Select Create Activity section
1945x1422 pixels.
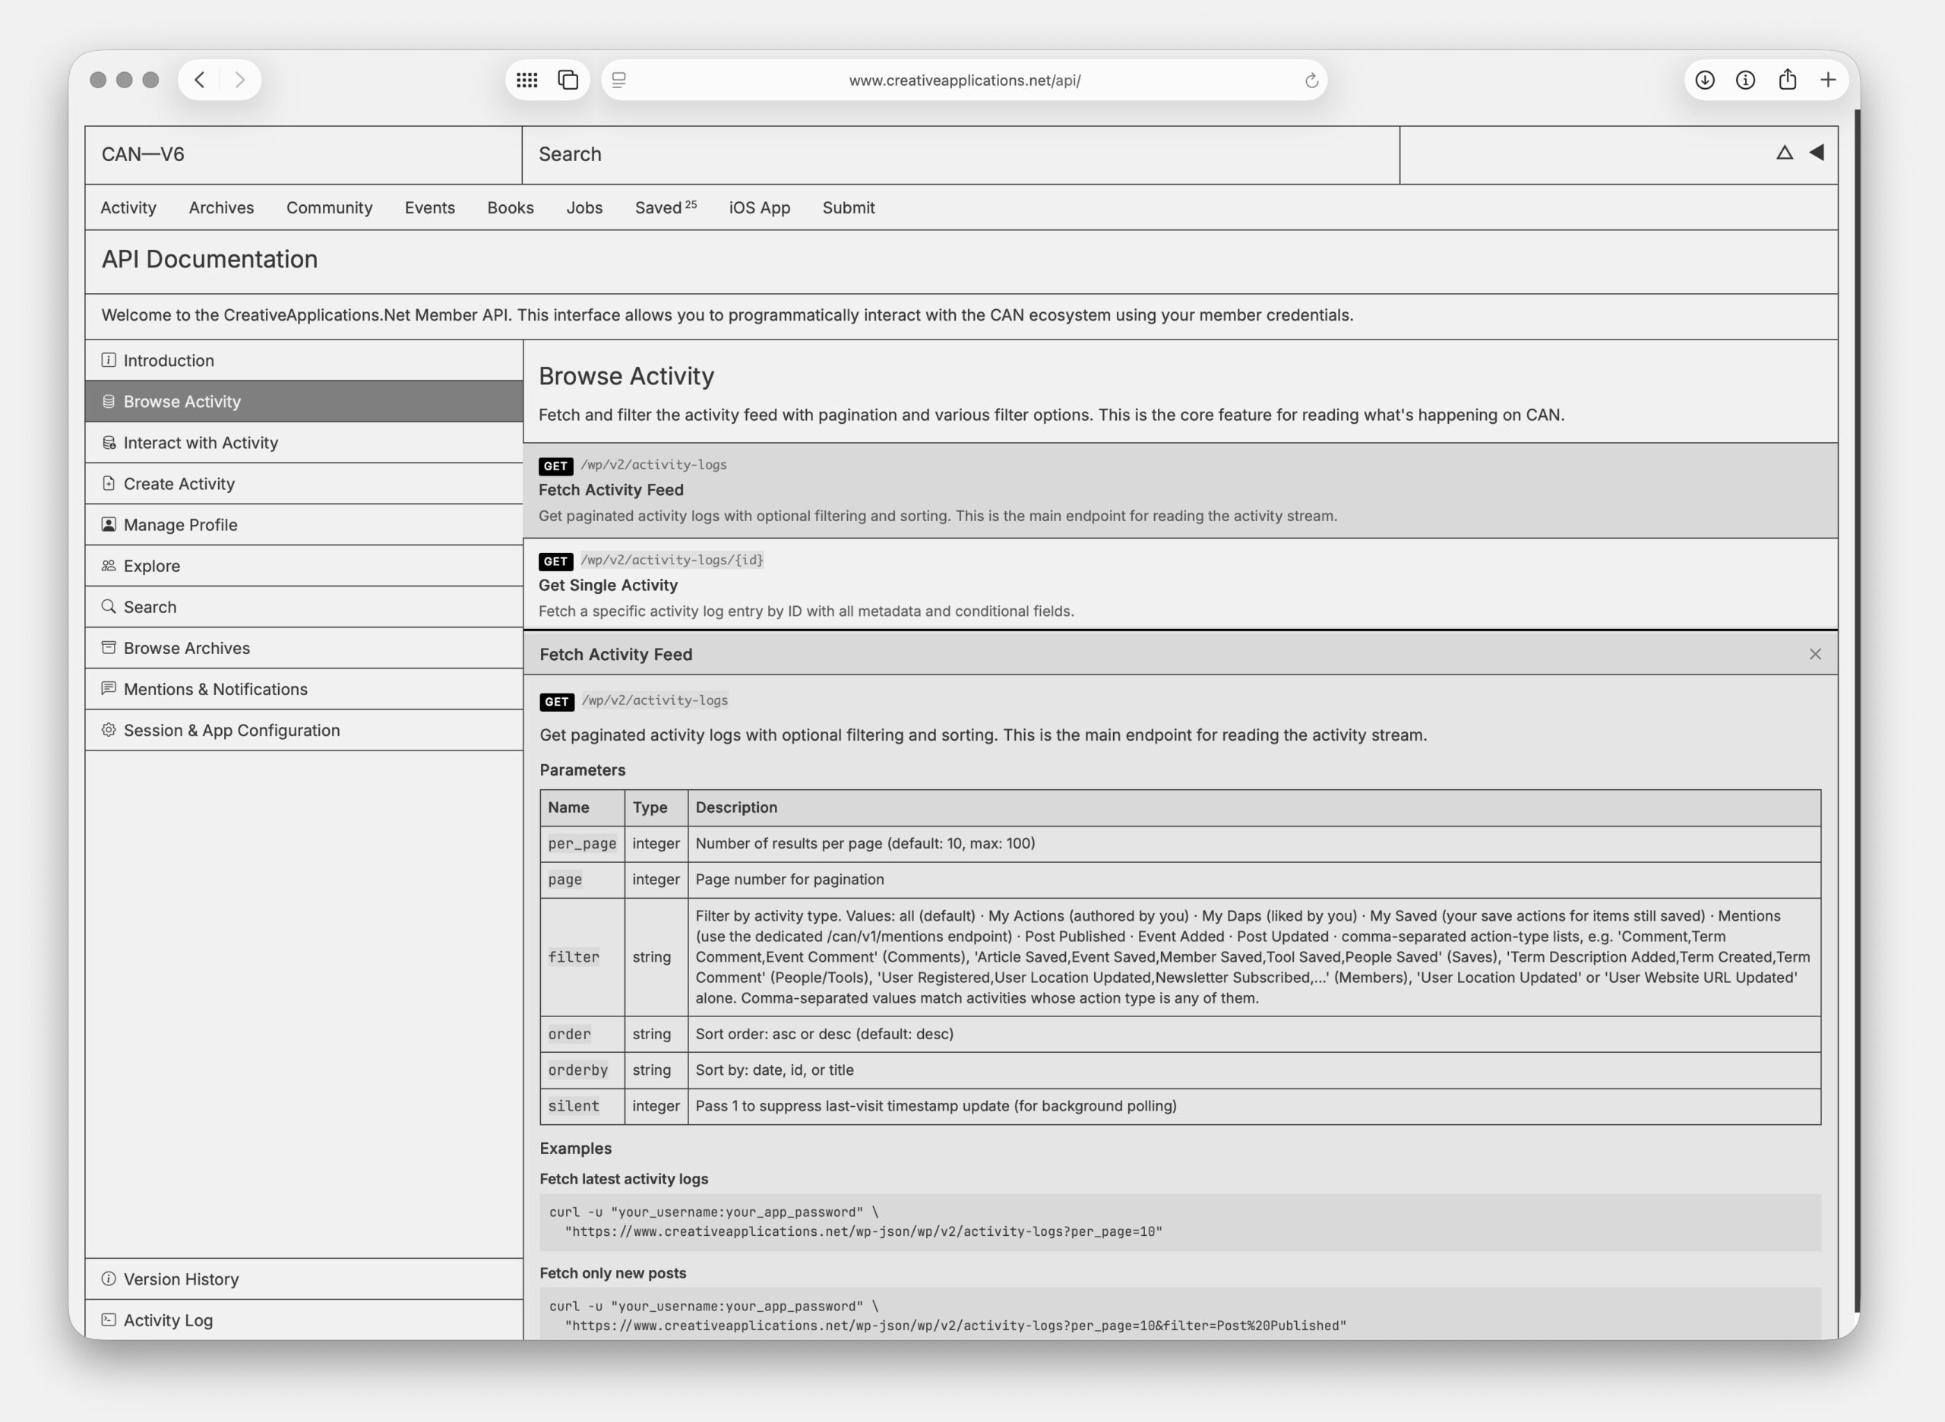tap(304, 483)
